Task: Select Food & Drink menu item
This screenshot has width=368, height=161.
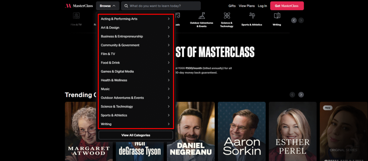Action: coord(135,63)
